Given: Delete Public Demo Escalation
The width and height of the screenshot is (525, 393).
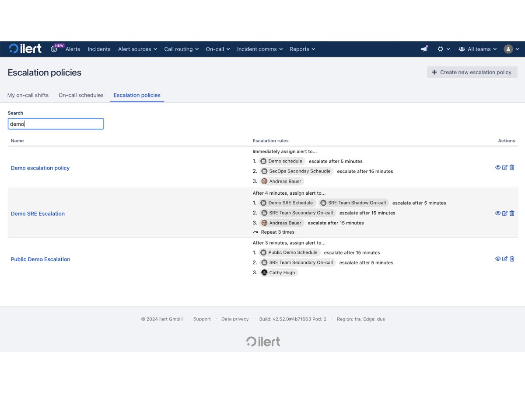Looking at the screenshot, I should [x=512, y=259].
